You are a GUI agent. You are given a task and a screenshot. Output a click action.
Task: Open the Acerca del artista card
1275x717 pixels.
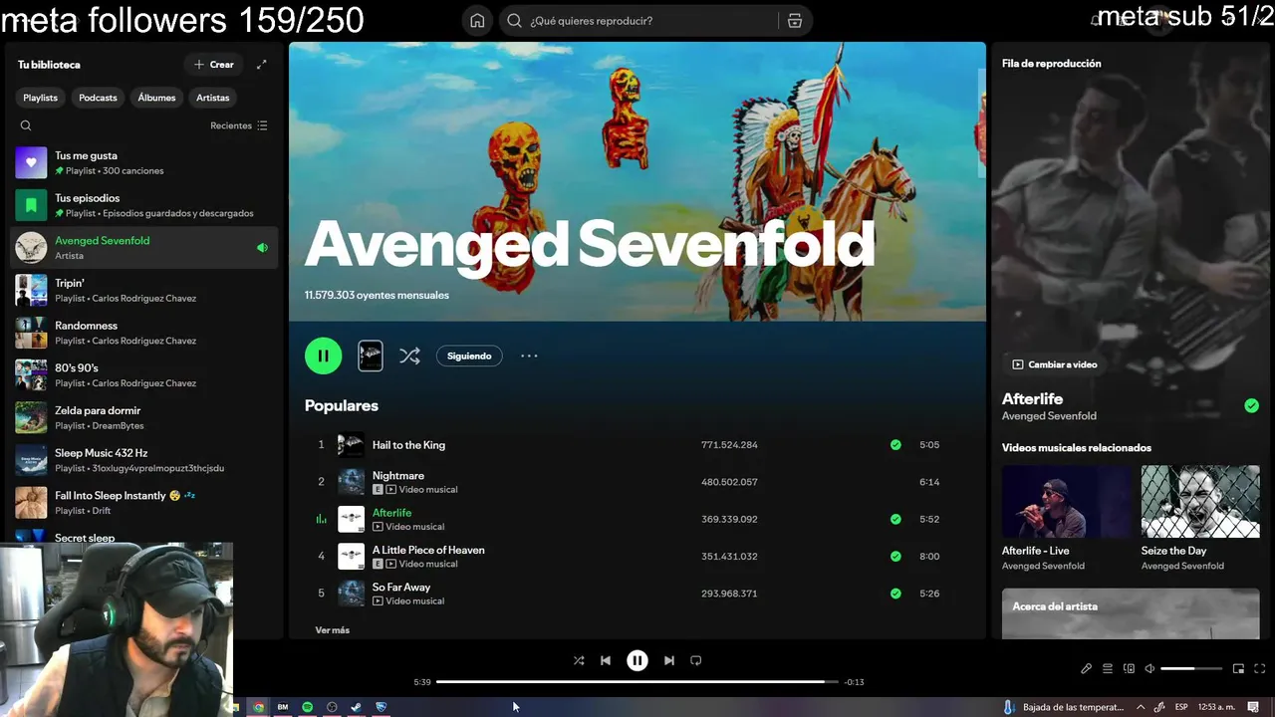[x=1131, y=613]
